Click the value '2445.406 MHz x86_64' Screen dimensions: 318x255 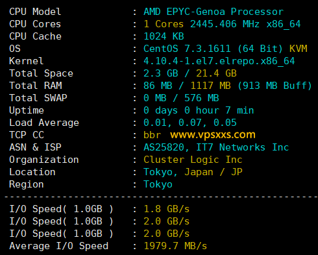click(x=245, y=24)
